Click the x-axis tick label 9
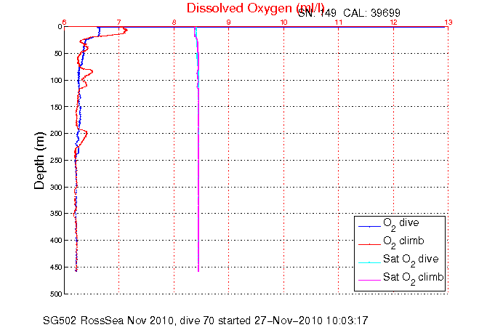 point(229,22)
